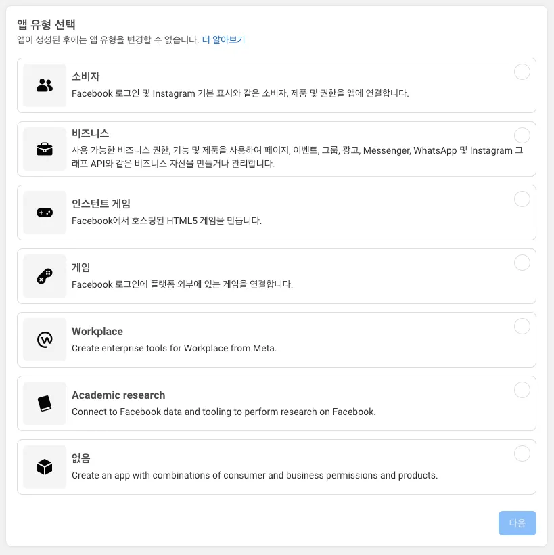Viewport: 554px width, 555px height.
Task: Click the Workplace logo icon
Action: (x=45, y=340)
